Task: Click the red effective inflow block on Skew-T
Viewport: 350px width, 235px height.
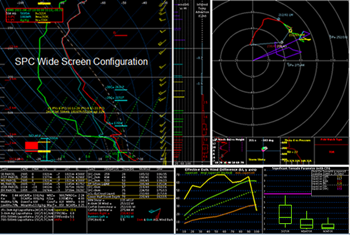Action: (32, 145)
